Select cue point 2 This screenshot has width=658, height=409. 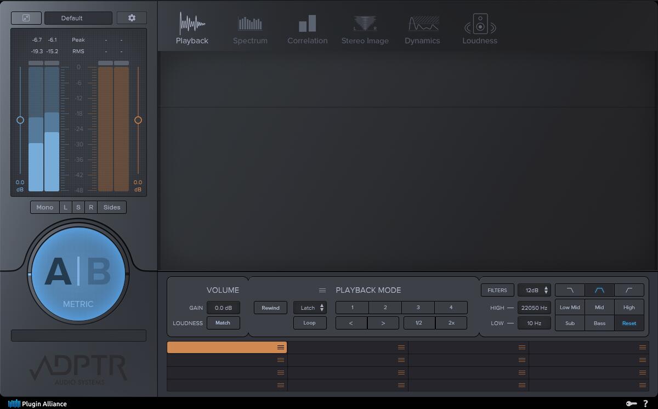[x=385, y=308]
